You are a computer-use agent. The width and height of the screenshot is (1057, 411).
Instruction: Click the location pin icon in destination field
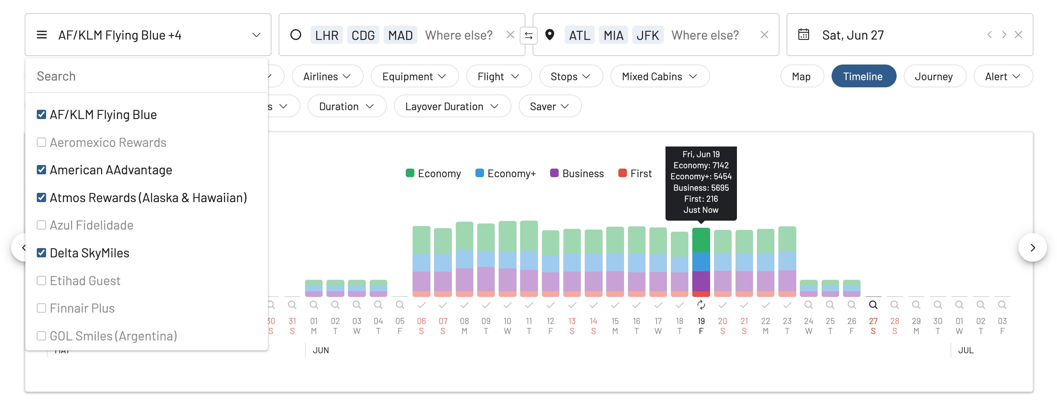(x=550, y=35)
